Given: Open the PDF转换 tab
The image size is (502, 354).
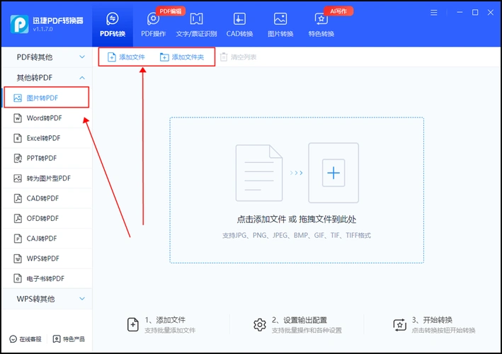Looking at the screenshot, I should click(113, 25).
